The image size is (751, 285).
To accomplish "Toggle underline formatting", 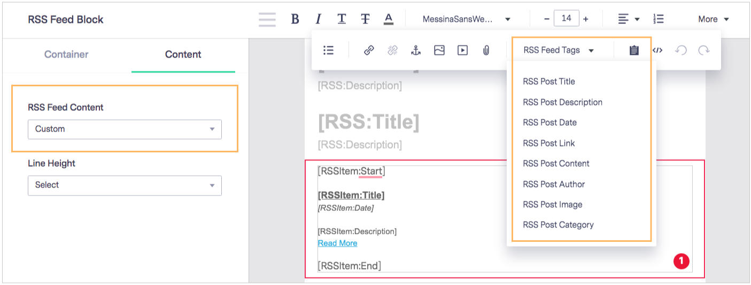I will coord(342,19).
